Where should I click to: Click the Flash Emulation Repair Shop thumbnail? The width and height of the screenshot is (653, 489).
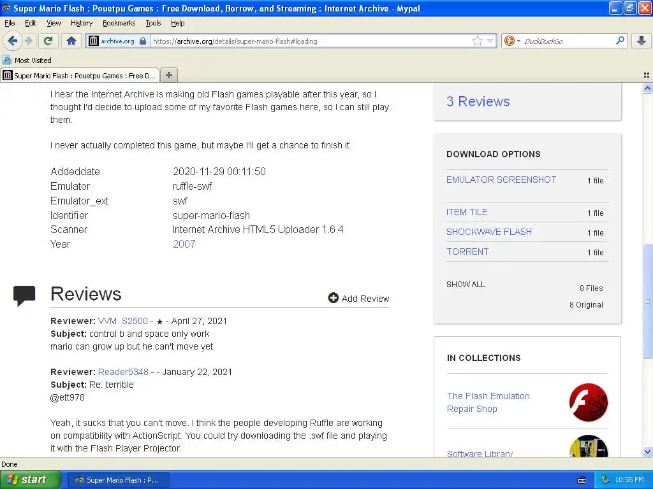(x=588, y=402)
